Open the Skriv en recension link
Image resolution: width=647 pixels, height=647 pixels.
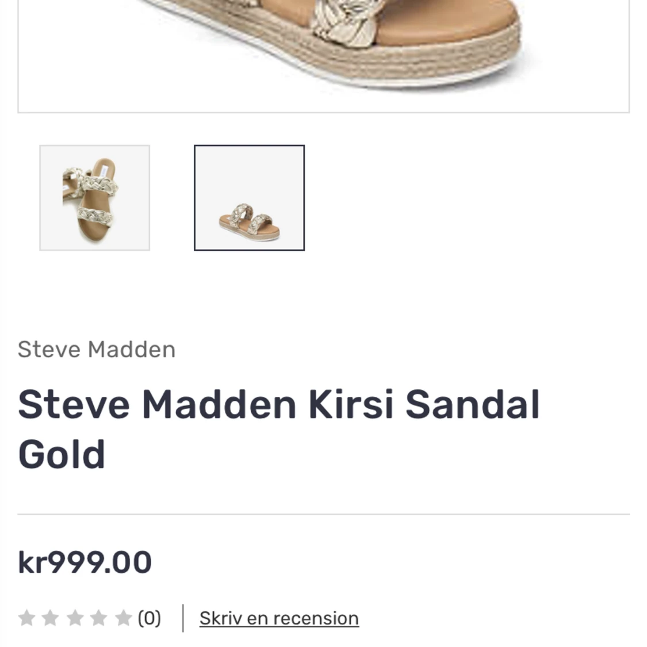click(x=278, y=618)
